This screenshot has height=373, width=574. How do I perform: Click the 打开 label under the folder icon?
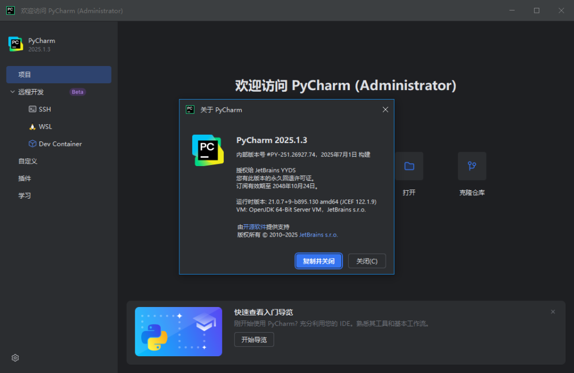click(x=409, y=192)
